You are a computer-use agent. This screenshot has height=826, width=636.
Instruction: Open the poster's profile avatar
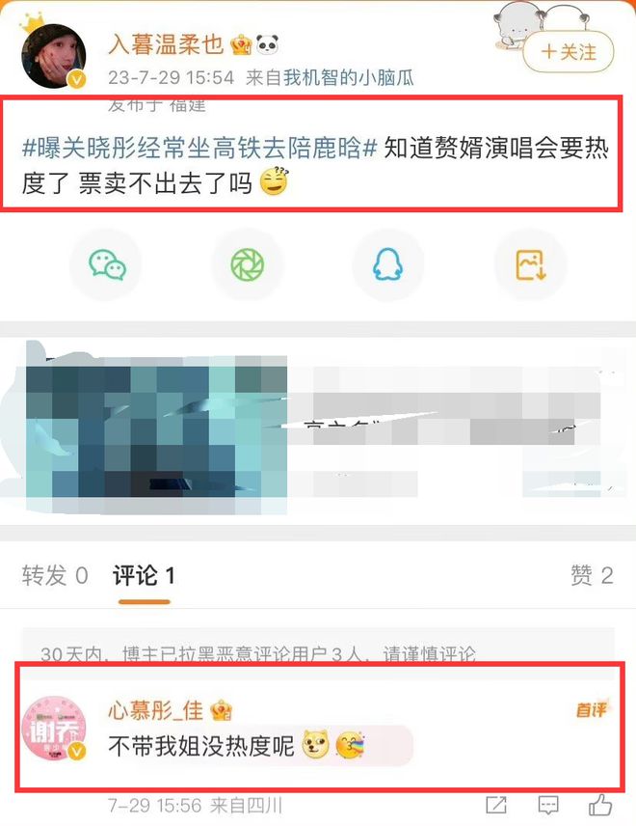click(53, 55)
